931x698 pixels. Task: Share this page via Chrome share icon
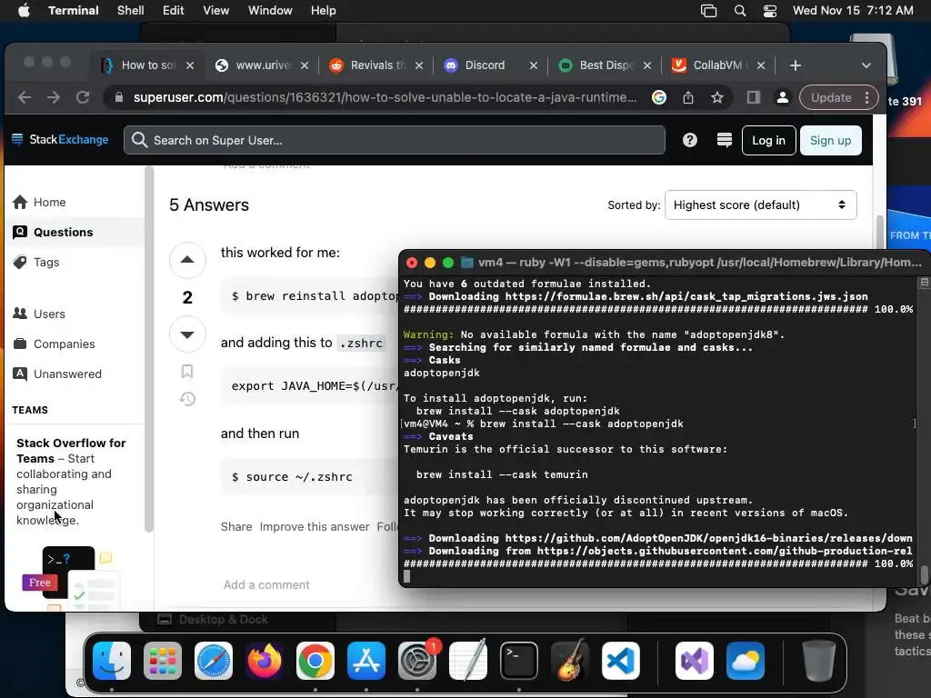[688, 97]
